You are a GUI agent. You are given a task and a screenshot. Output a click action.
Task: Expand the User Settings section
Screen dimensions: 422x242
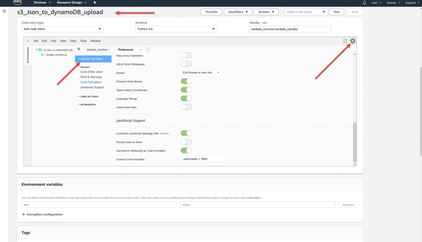click(x=89, y=97)
